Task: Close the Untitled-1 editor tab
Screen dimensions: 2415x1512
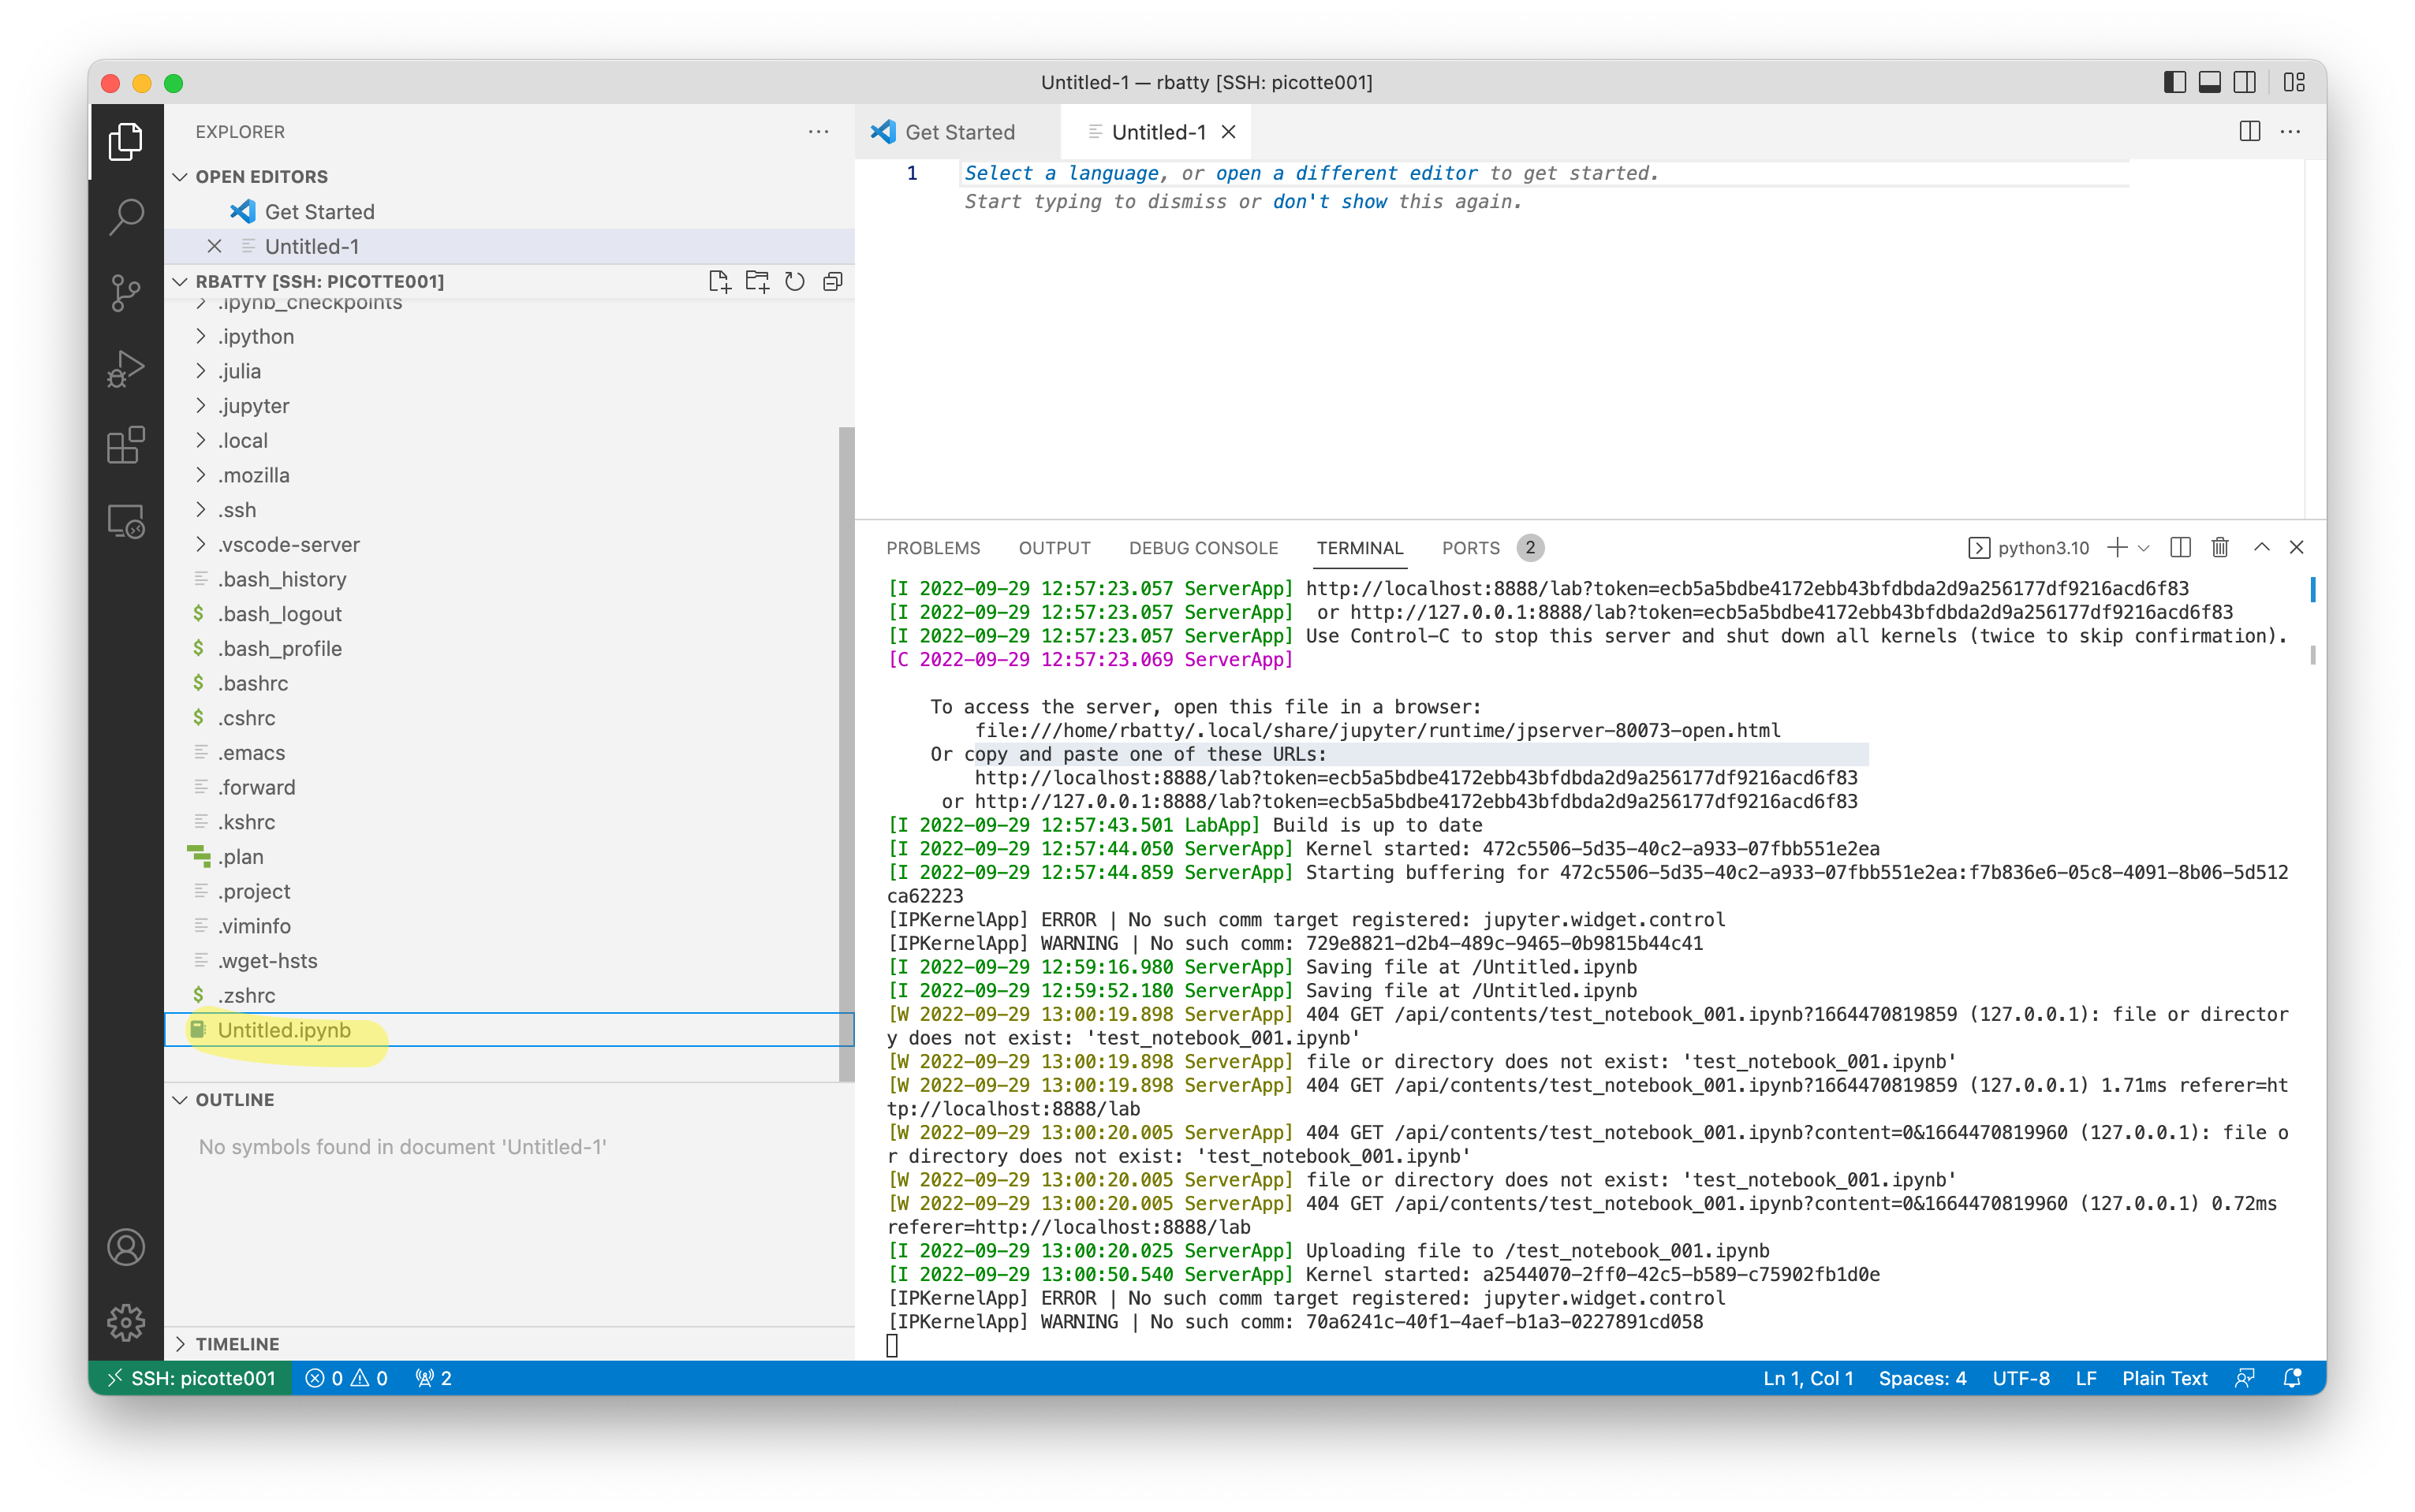Action: 1229,132
